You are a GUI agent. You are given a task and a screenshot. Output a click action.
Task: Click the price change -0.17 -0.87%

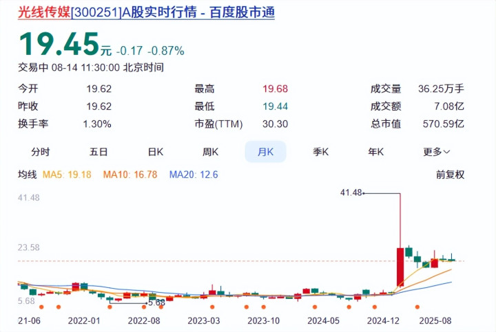tap(150, 51)
